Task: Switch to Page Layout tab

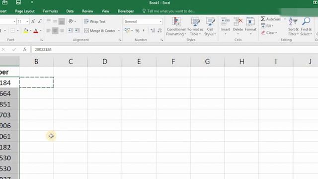Action: [25, 11]
